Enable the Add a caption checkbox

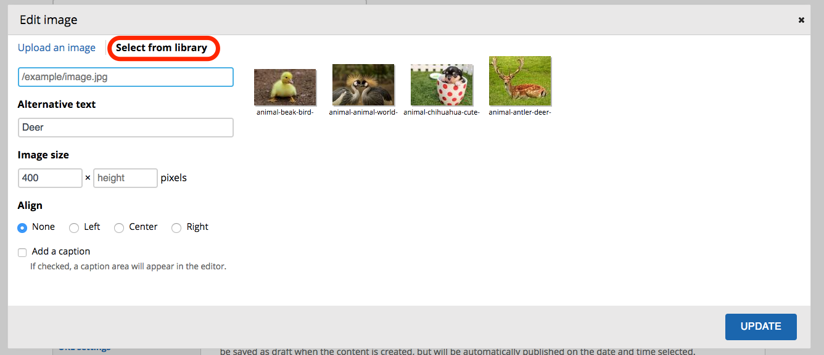click(x=22, y=252)
